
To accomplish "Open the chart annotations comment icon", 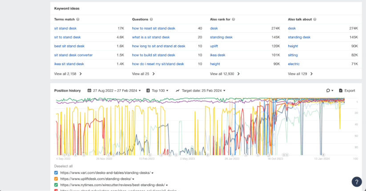I will click(x=328, y=91).
